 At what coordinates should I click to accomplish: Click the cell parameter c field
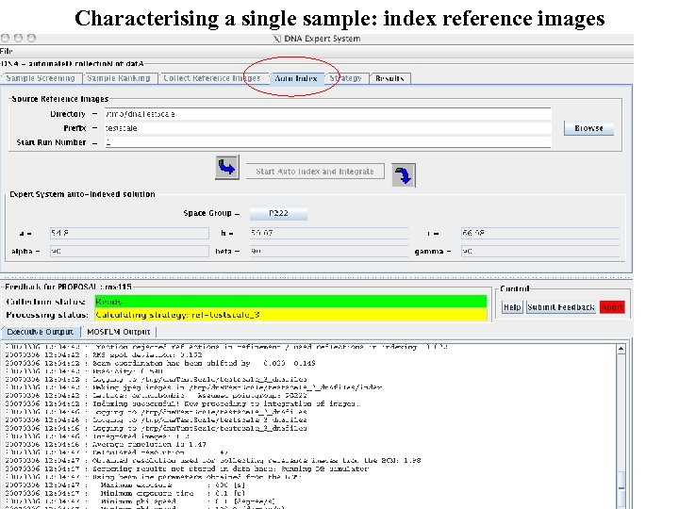(540, 234)
